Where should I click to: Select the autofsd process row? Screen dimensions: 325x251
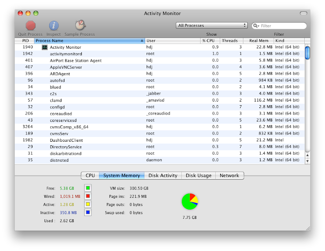pos(160,80)
